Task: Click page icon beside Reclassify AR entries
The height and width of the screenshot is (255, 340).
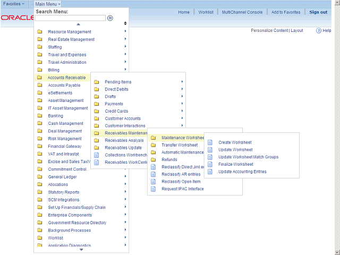Action: 154,174
